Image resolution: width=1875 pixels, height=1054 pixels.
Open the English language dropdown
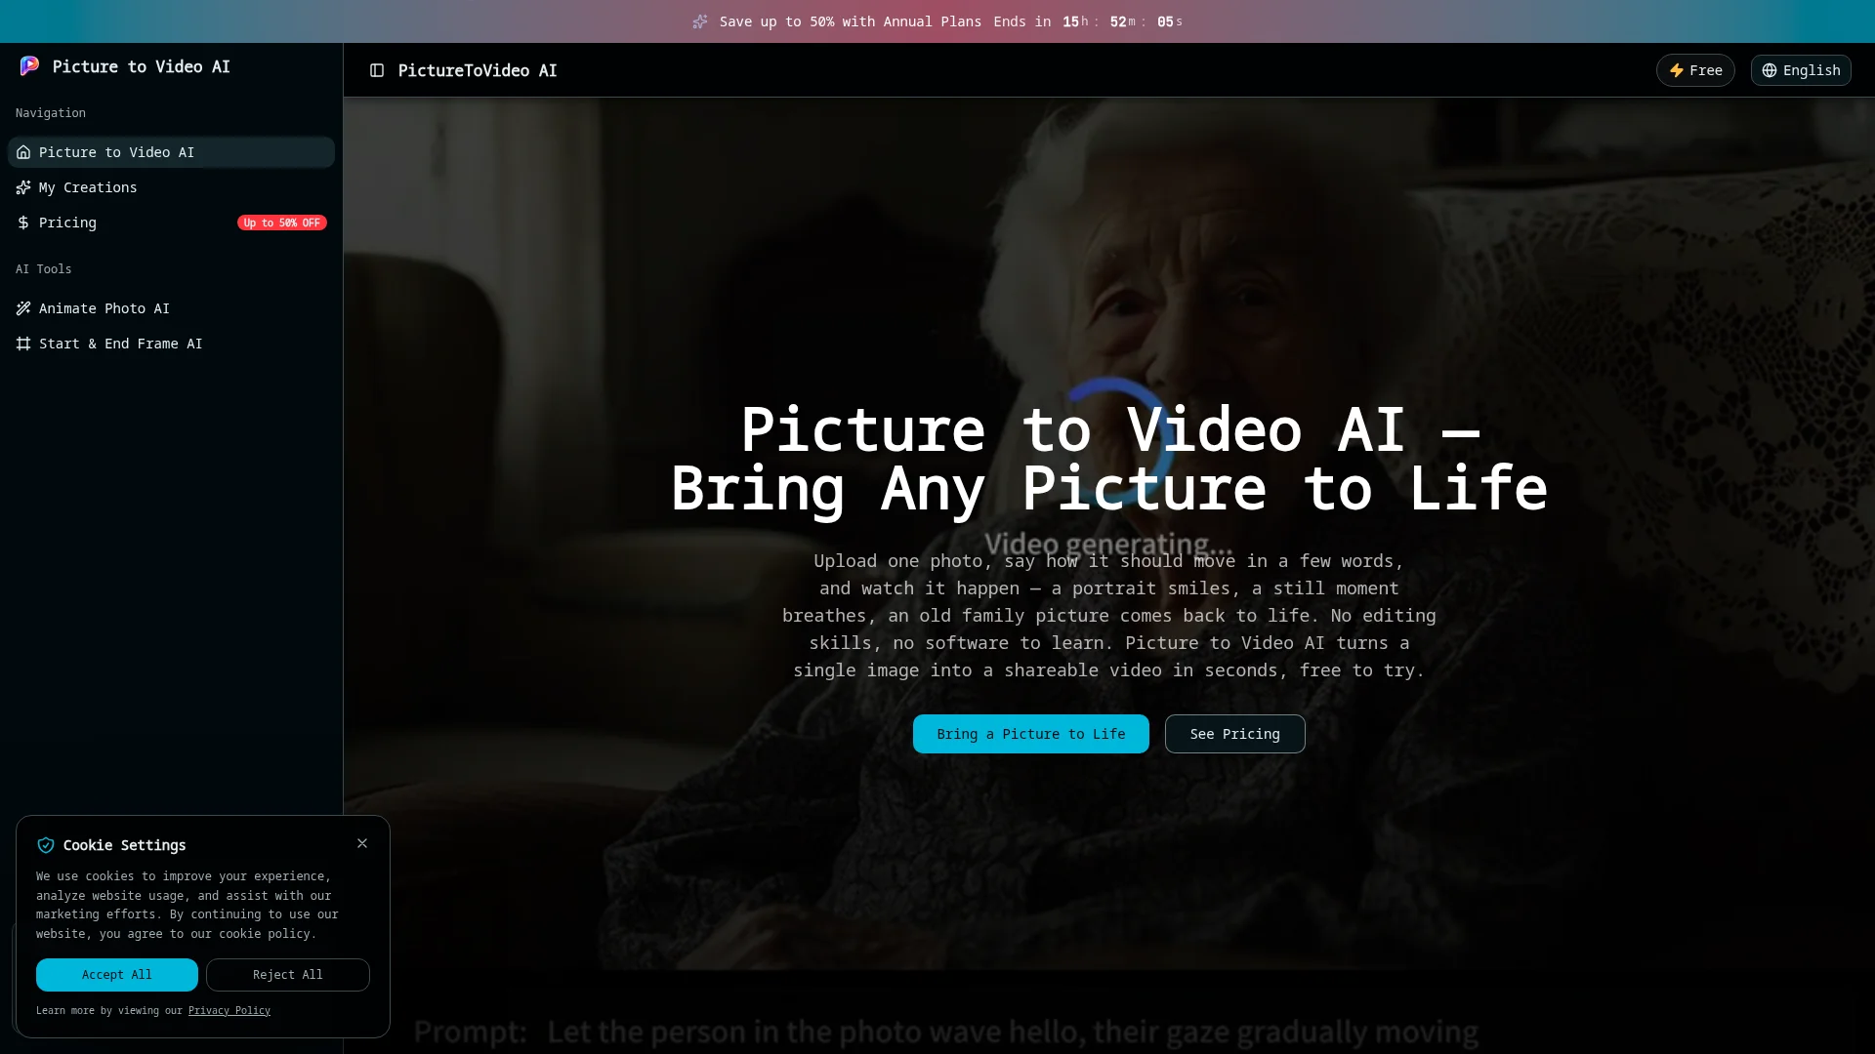coord(1801,70)
